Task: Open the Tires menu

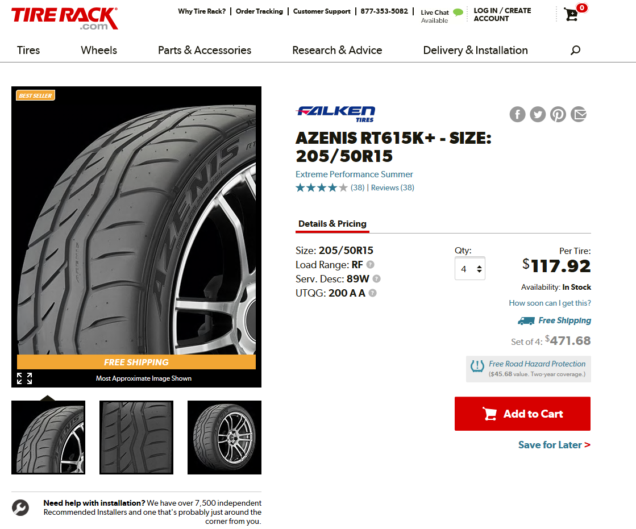Action: (x=28, y=50)
